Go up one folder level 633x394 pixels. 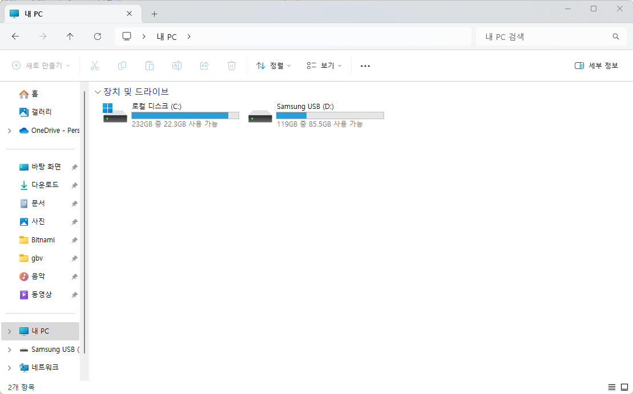[70, 36]
